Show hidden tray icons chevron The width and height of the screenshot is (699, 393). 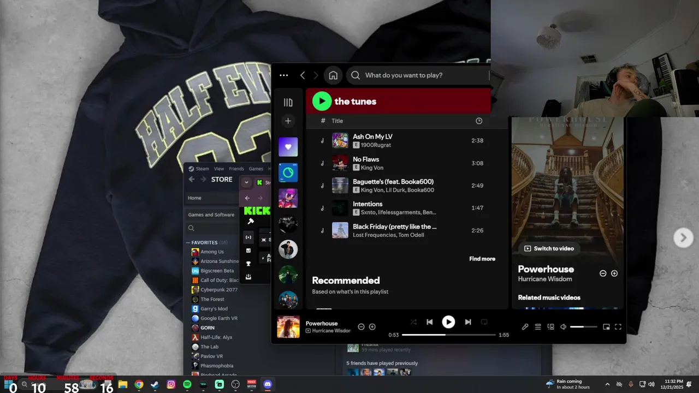[607, 384]
